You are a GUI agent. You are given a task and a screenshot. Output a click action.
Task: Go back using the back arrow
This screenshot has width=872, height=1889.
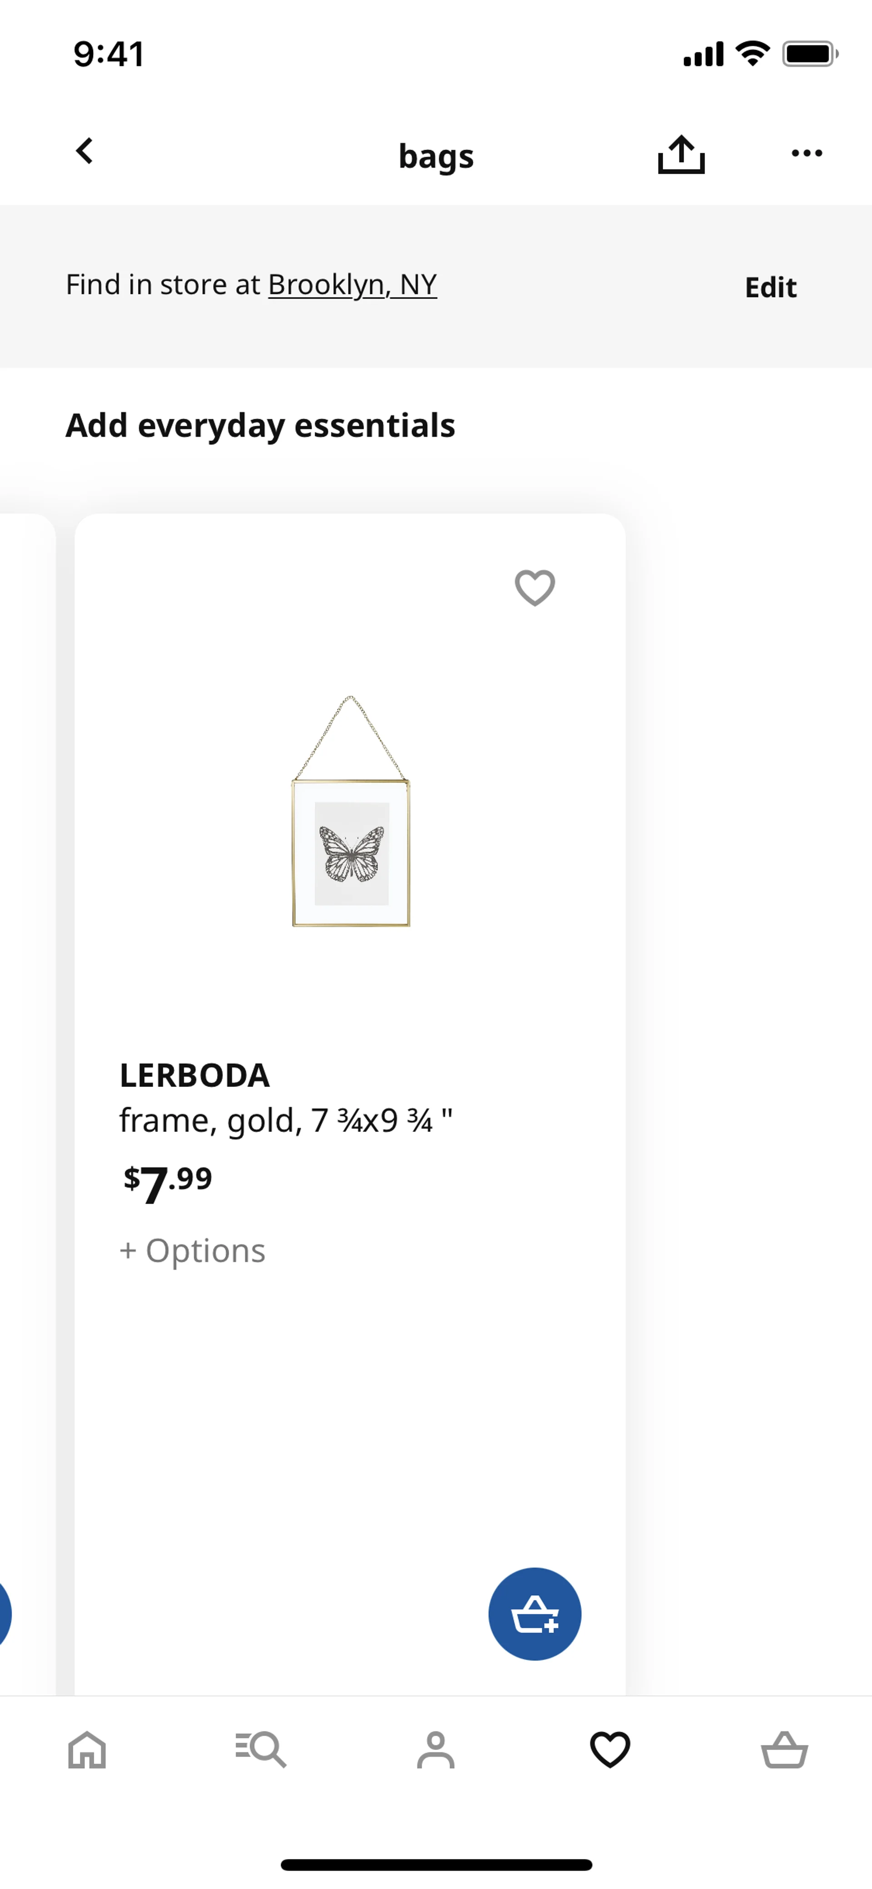[x=85, y=152]
